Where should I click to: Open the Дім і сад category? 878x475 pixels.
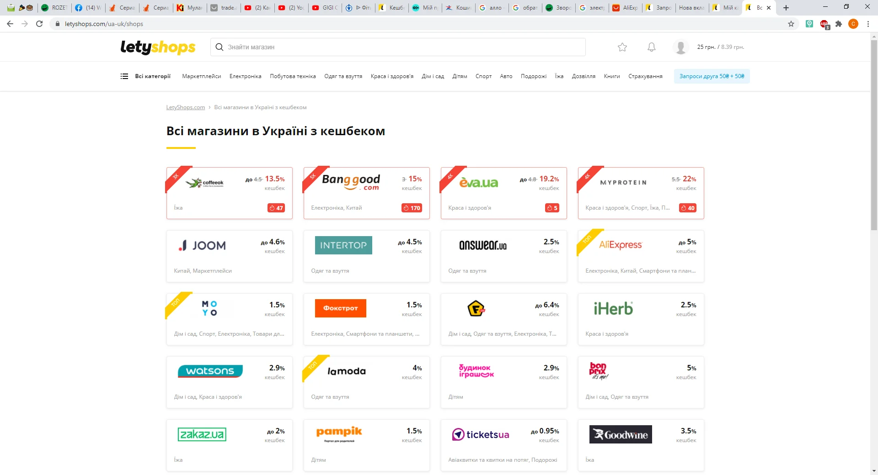433,76
